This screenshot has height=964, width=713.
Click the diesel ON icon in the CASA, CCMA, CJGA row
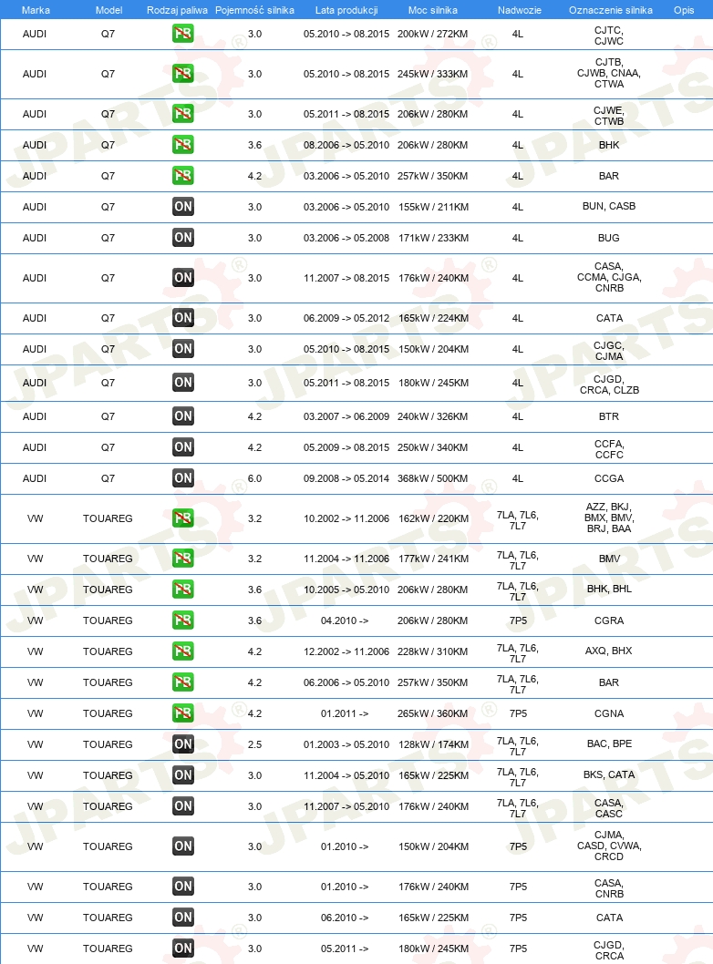pos(182,277)
